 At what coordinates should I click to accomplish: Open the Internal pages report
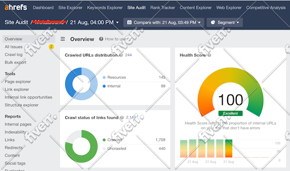[x=18, y=124]
